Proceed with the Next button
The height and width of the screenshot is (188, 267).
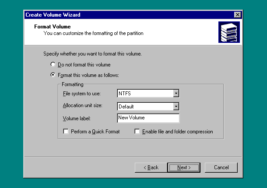pos(184,167)
